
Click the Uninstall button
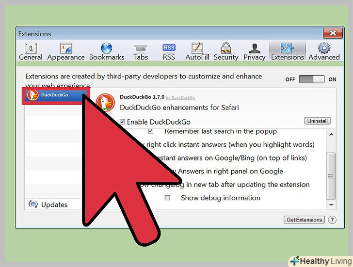tap(318, 121)
